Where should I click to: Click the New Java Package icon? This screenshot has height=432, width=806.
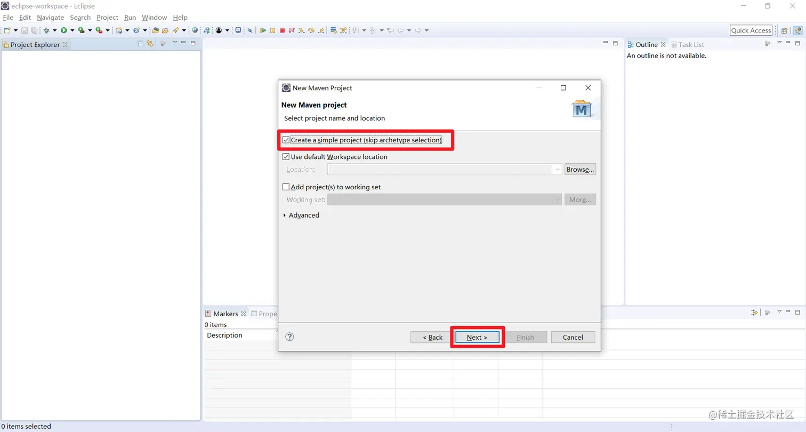[x=119, y=30]
